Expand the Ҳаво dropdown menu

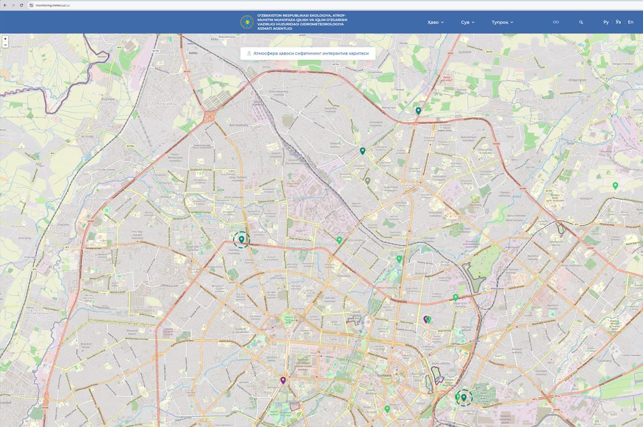pyautogui.click(x=435, y=23)
